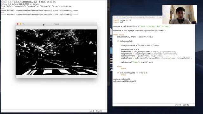Place the cursor on "import cv2" line
The image size is (203, 114).
[118, 22]
